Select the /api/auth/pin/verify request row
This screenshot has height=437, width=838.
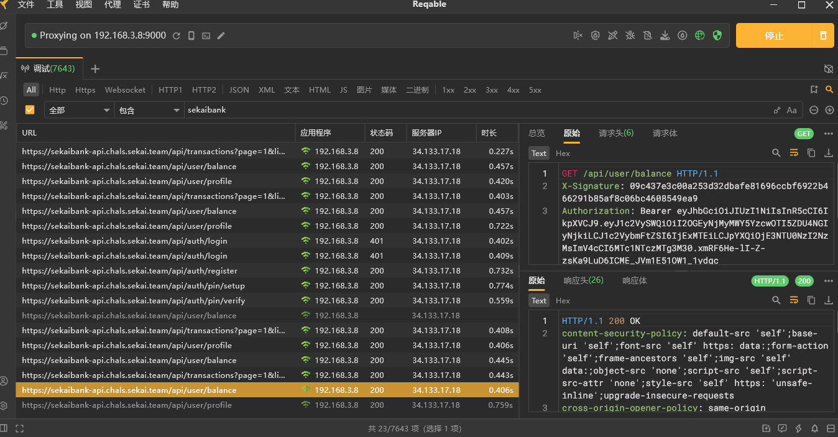click(x=267, y=300)
